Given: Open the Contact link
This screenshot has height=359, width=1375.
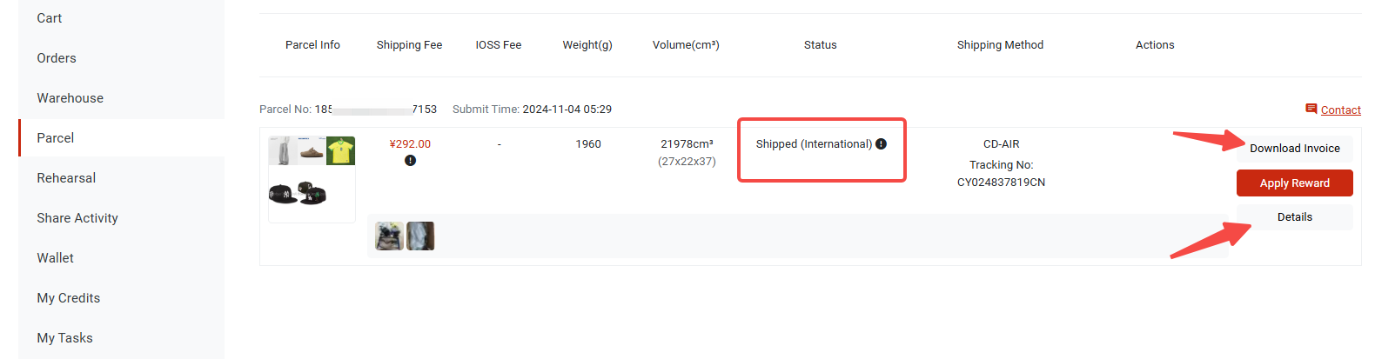Looking at the screenshot, I should pos(1340,110).
